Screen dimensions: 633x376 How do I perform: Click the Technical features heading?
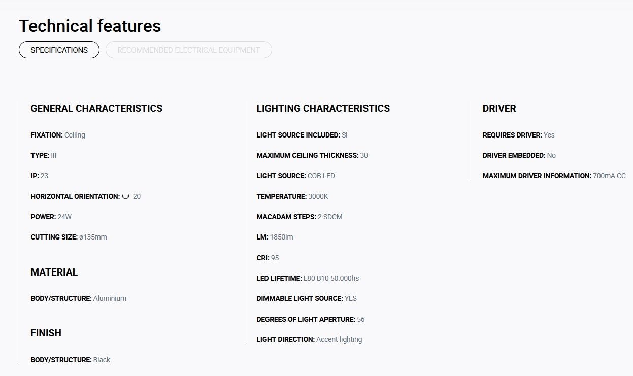pos(90,26)
